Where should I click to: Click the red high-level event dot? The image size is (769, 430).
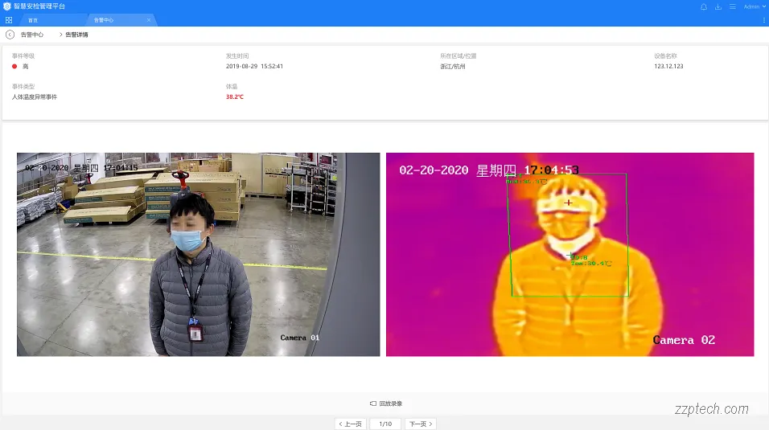(x=14, y=66)
